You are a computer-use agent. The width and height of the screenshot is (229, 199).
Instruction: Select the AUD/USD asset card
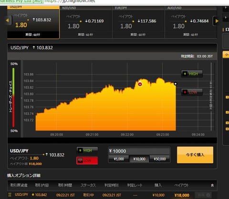click(x=191, y=22)
